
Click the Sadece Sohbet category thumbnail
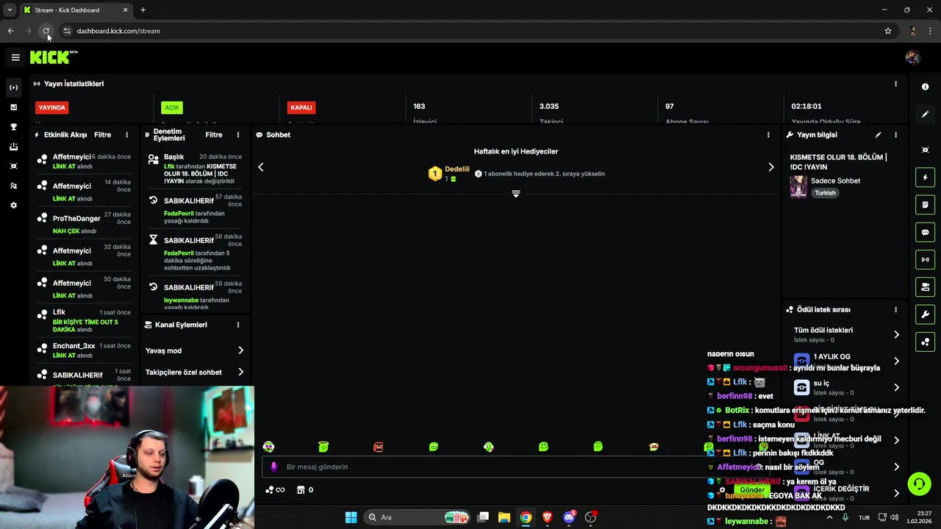point(798,187)
